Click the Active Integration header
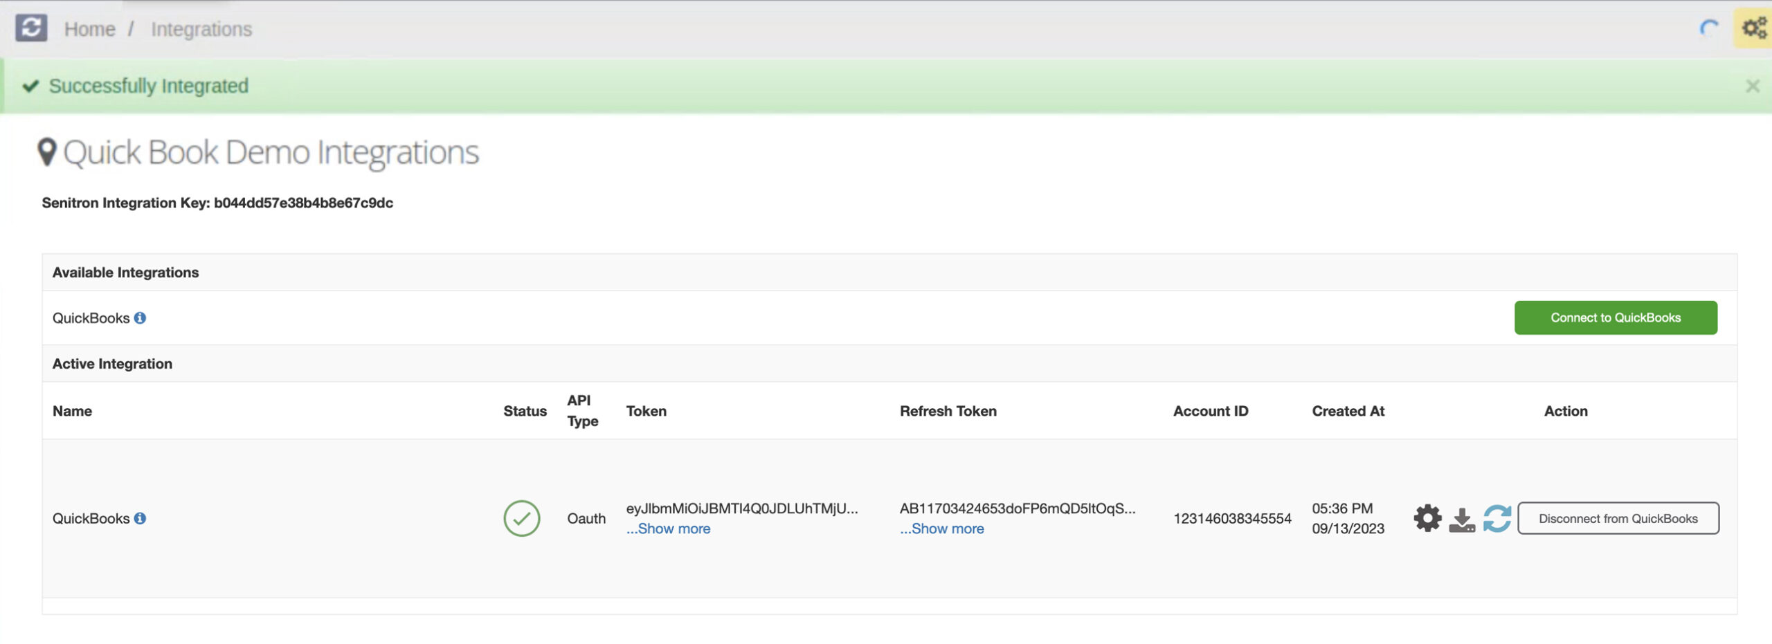Image resolution: width=1772 pixels, height=644 pixels. [x=112, y=364]
